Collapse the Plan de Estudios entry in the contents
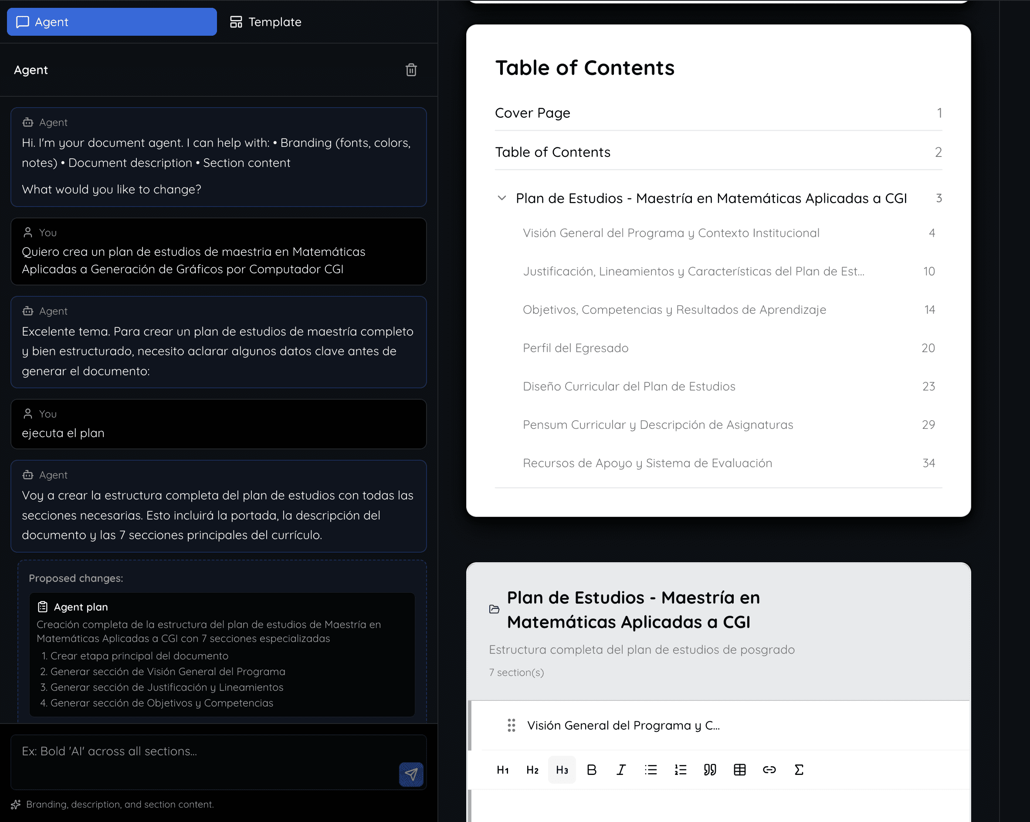1030x822 pixels. (501, 198)
